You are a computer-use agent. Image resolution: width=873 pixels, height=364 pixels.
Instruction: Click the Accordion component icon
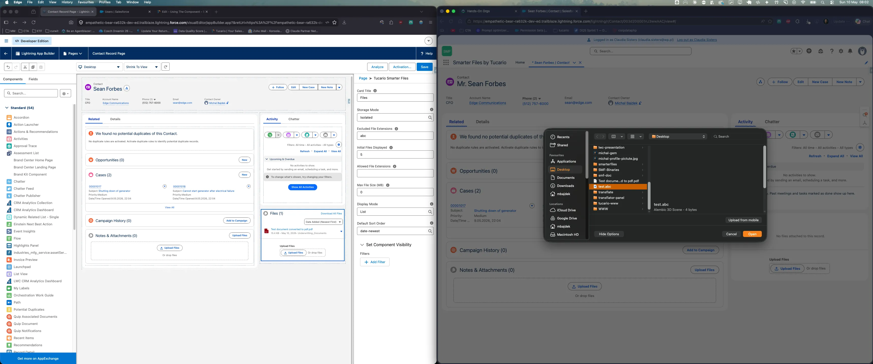coord(9,118)
